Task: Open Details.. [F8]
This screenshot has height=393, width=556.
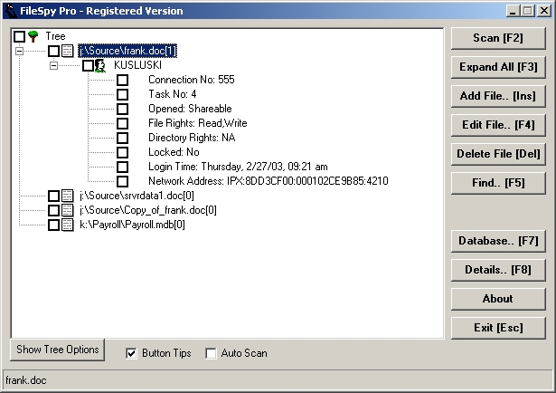Action: pos(498,270)
